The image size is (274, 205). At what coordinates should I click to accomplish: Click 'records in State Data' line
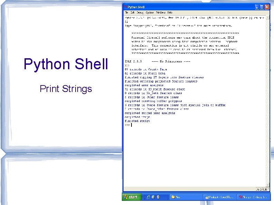click(x=145, y=73)
